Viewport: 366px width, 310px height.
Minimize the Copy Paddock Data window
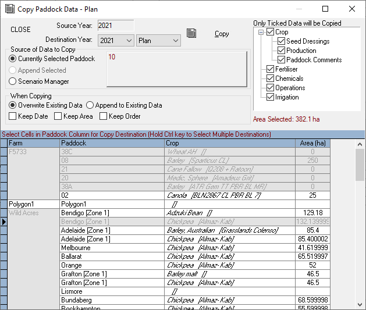pos(299,9)
